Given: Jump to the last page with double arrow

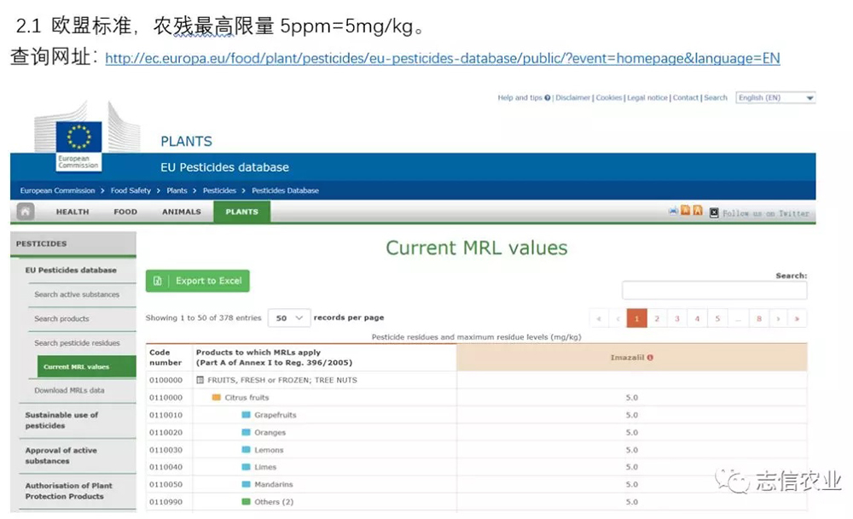Looking at the screenshot, I should 798,318.
